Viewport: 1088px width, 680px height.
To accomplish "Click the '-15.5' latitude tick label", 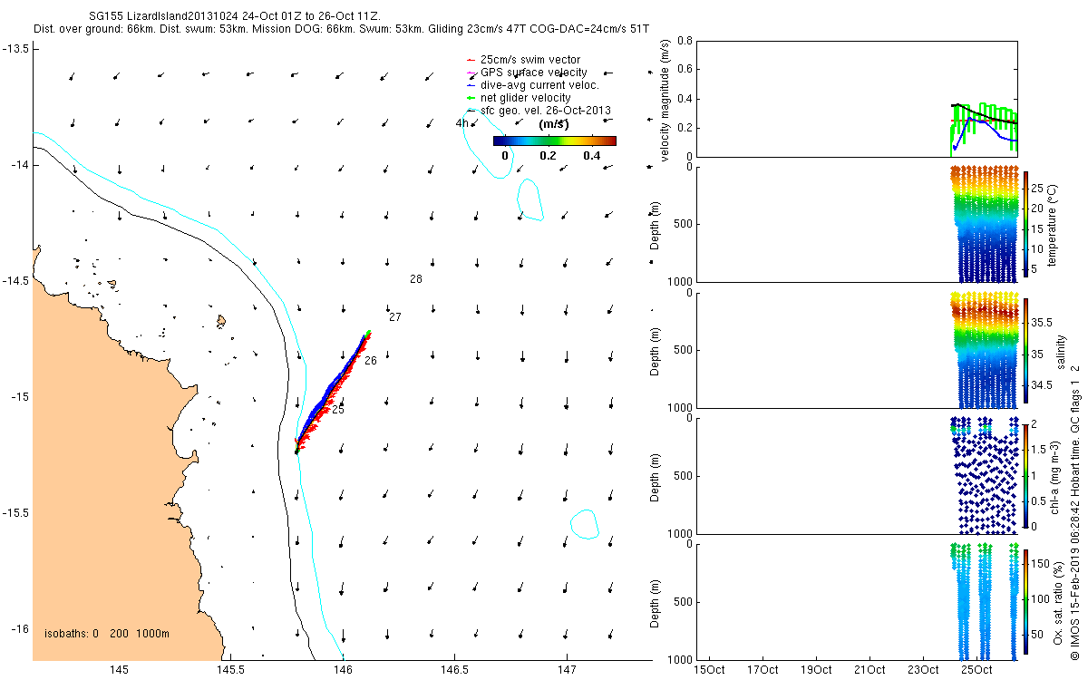I will tap(15, 512).
